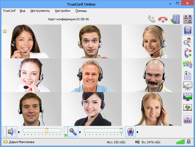Image resolution: width=195 pixels, height=147 pixels.
Task: Hang up using the red phone icon
Action: [163, 19]
